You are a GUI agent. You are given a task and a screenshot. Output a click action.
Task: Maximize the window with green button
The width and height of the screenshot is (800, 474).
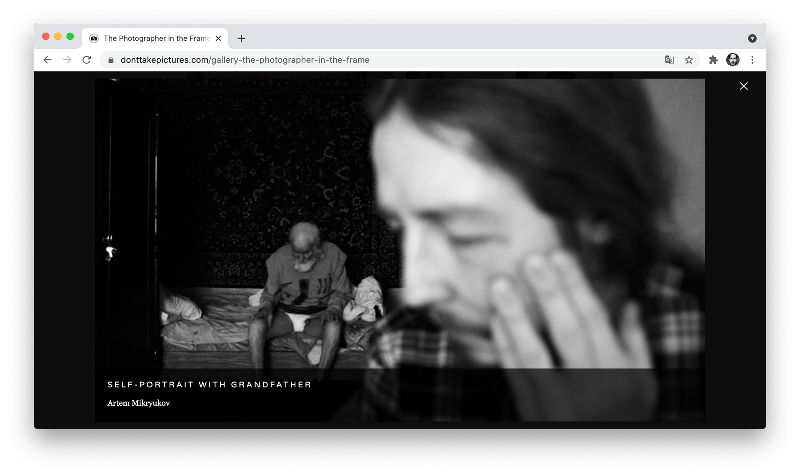point(70,37)
